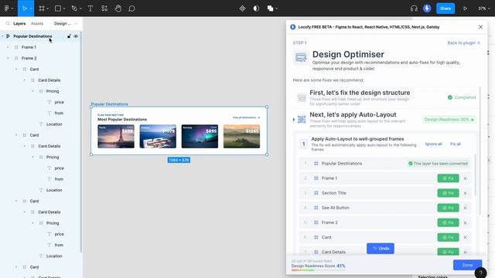The width and height of the screenshot is (495, 278).
Task: Open the shape tools dropdown
Action: pyautogui.click(x=63, y=8)
